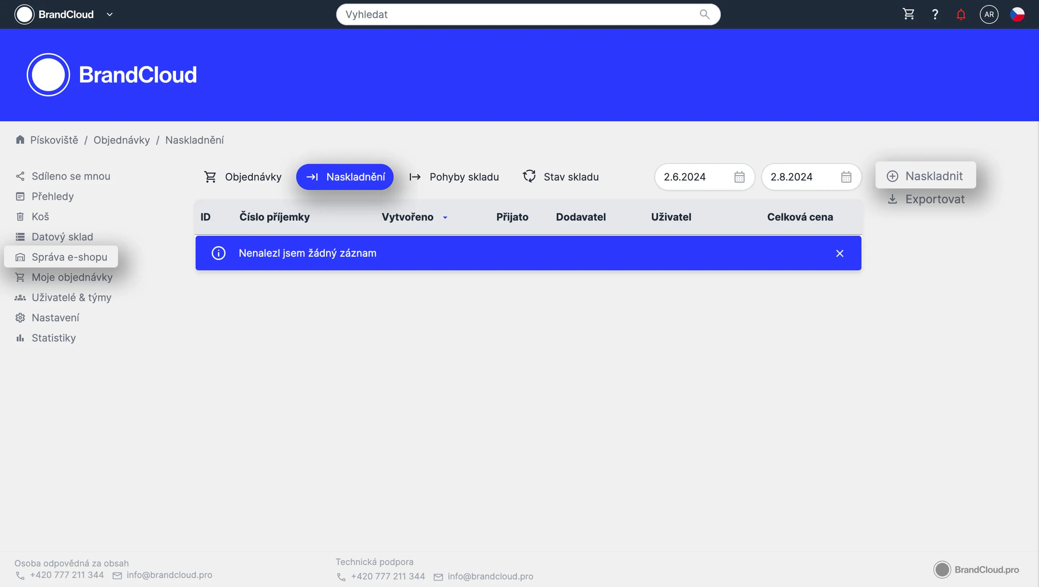The width and height of the screenshot is (1039, 587).
Task: Click the help question mark icon
Action: pos(934,14)
